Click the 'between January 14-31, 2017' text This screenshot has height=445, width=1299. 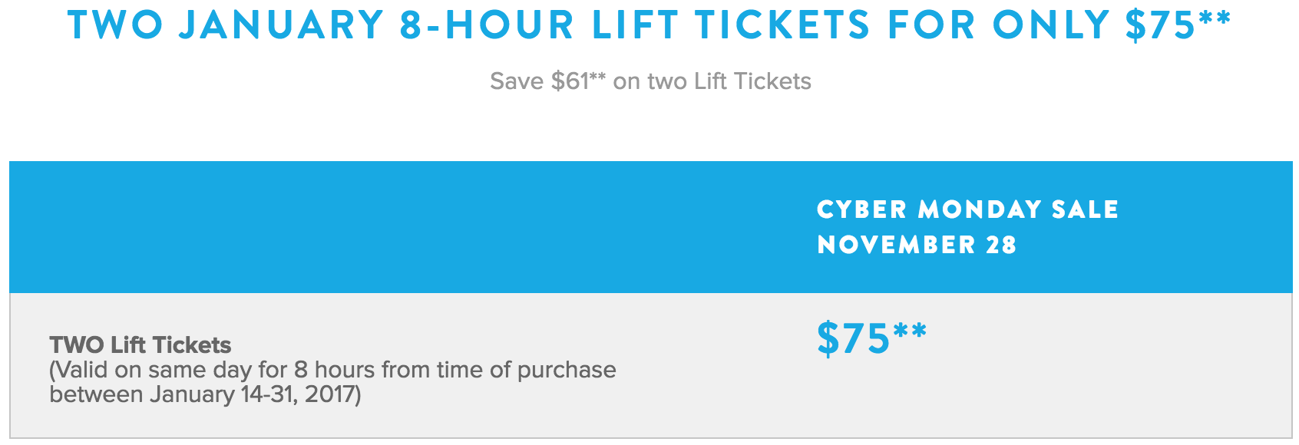click(205, 394)
